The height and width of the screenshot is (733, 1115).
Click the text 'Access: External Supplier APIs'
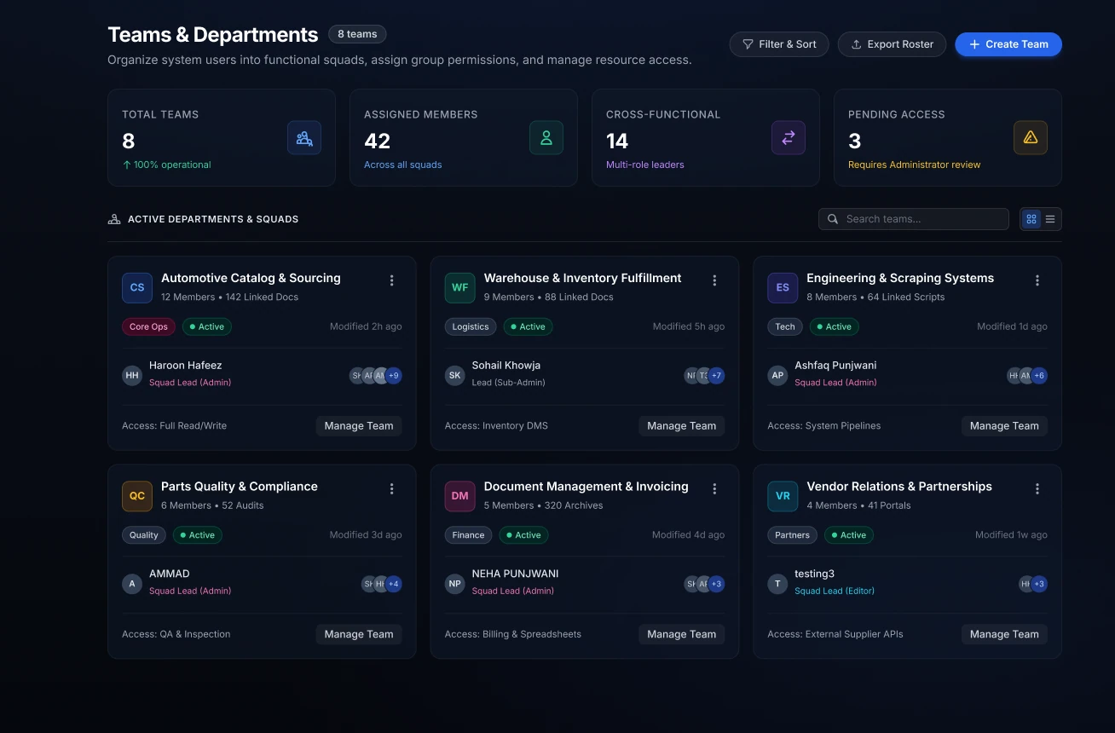[835, 634]
